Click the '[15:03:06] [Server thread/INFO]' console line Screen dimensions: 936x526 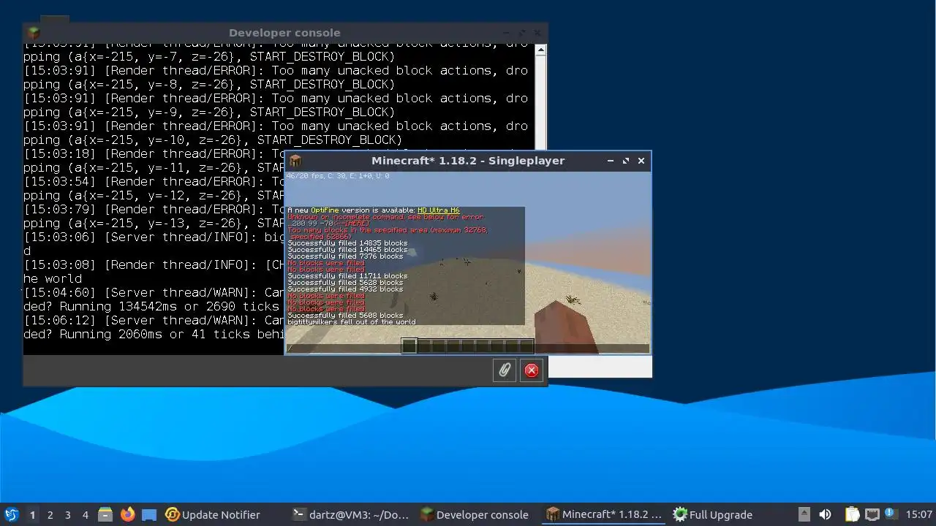tap(154, 237)
